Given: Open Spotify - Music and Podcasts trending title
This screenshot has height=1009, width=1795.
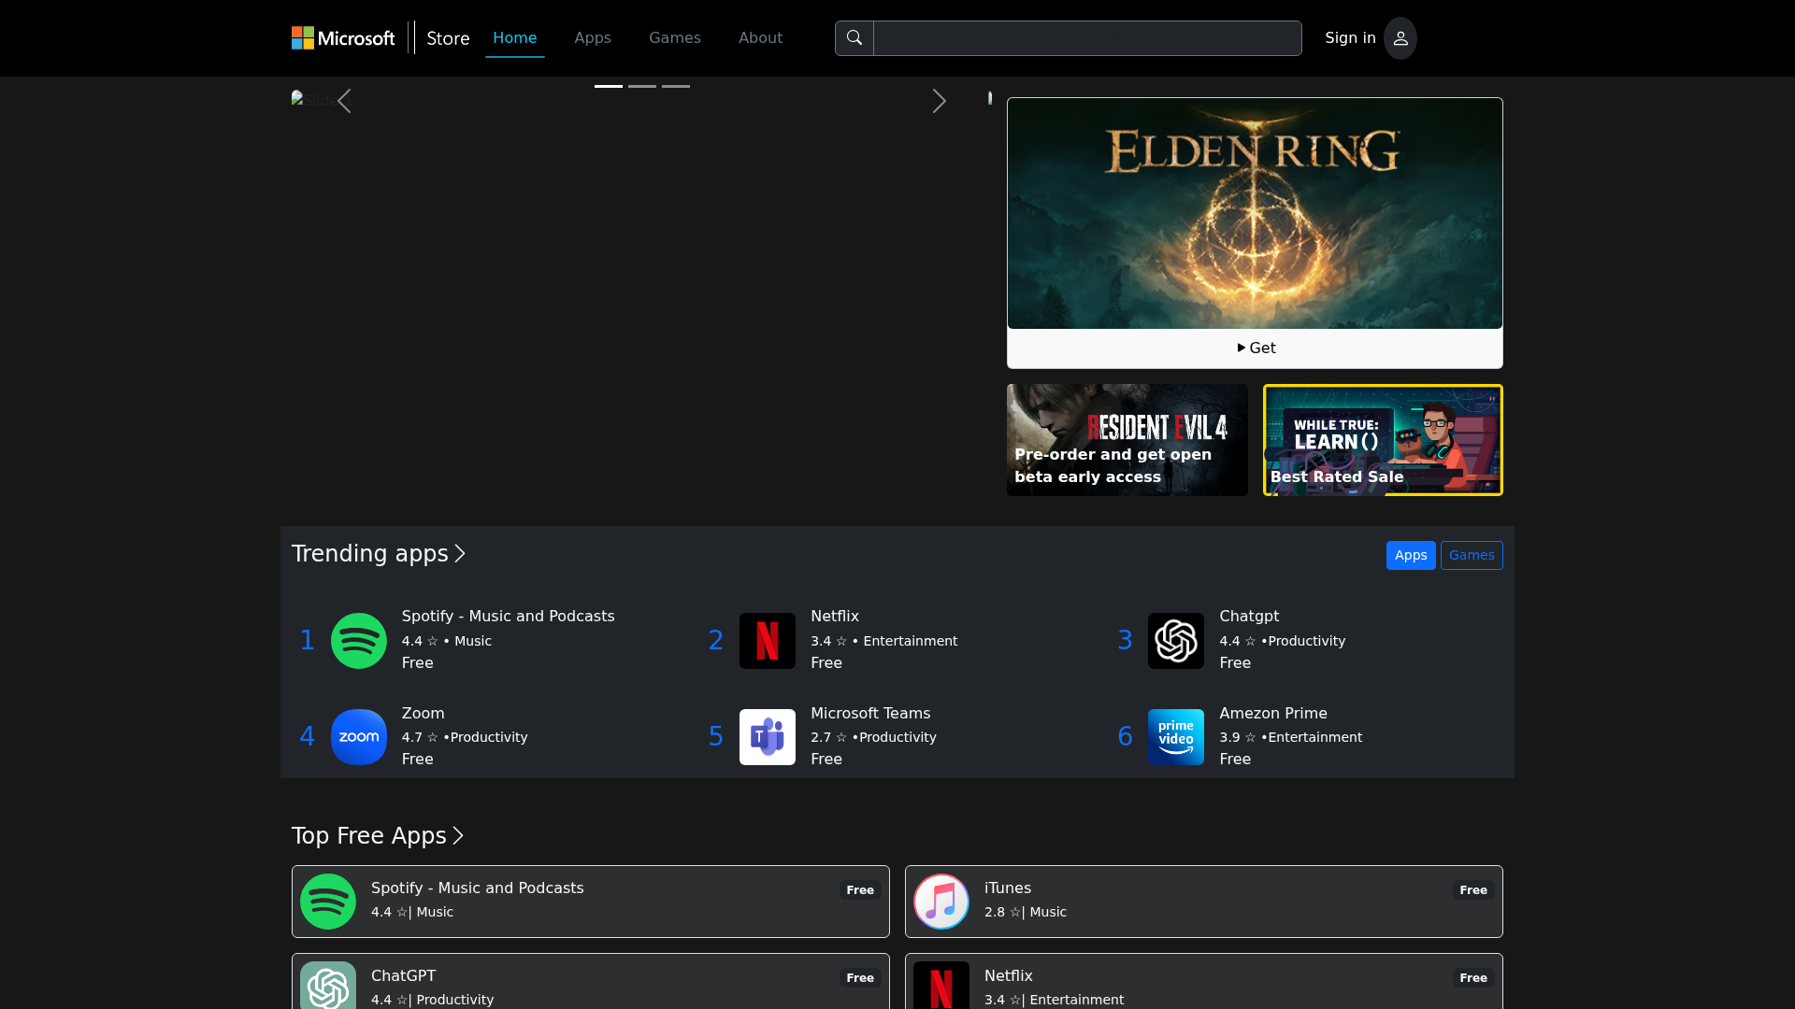Looking at the screenshot, I should [x=509, y=617].
